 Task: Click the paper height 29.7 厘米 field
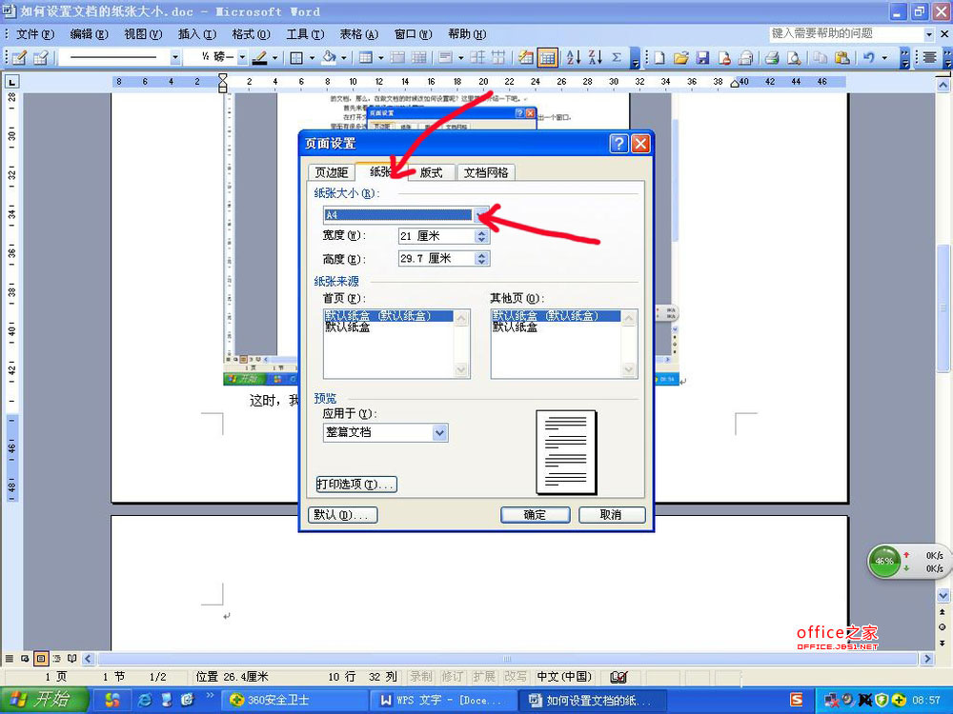(x=435, y=258)
